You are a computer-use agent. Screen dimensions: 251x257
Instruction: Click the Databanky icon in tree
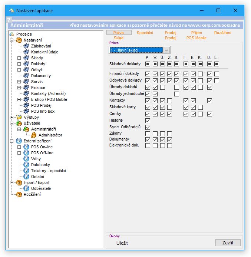pos(26,165)
